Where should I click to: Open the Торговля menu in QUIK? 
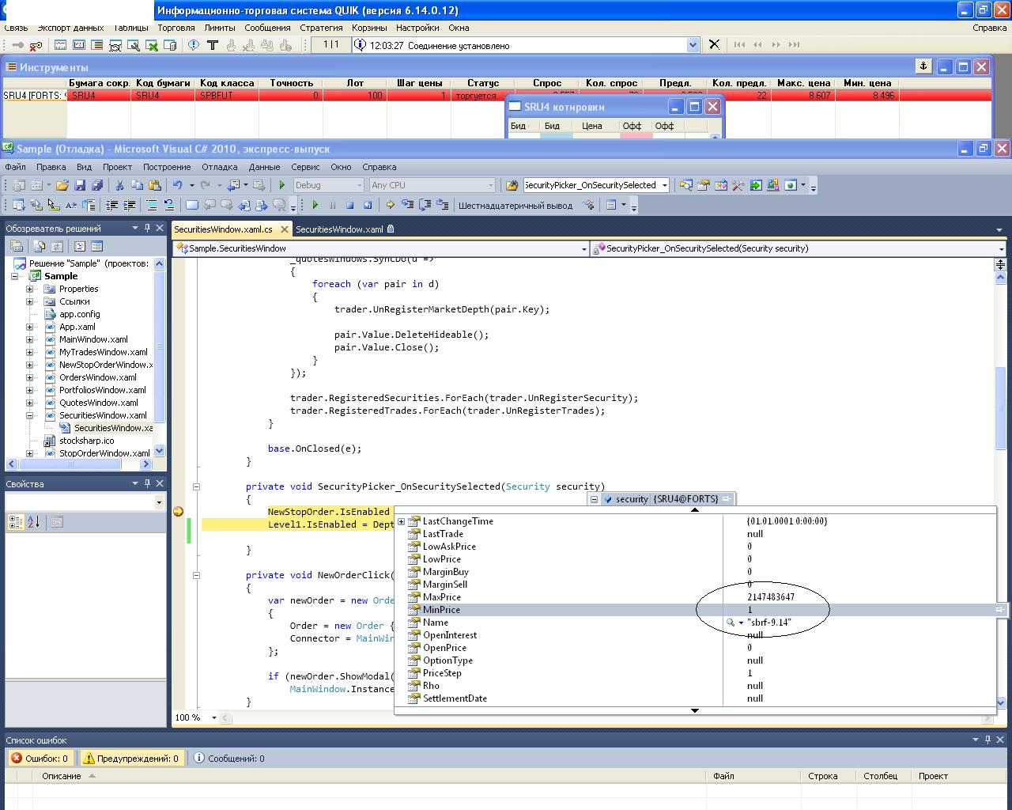click(176, 28)
